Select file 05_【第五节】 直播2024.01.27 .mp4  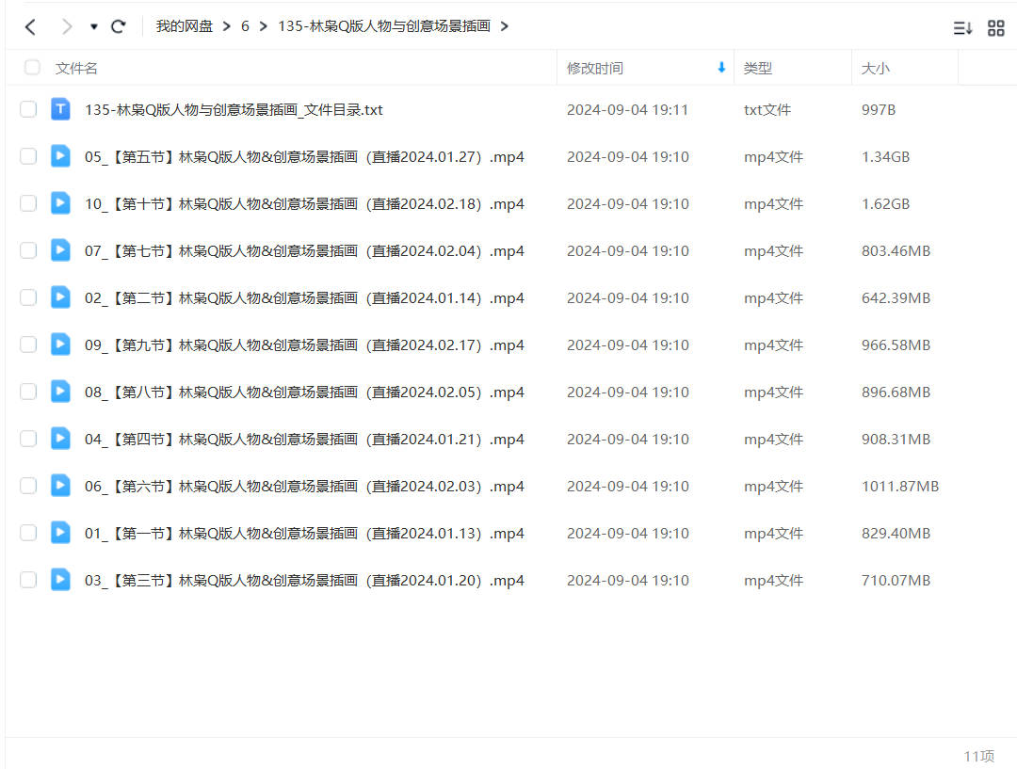(304, 157)
